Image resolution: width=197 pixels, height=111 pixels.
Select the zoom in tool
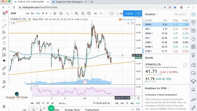click(4, 74)
